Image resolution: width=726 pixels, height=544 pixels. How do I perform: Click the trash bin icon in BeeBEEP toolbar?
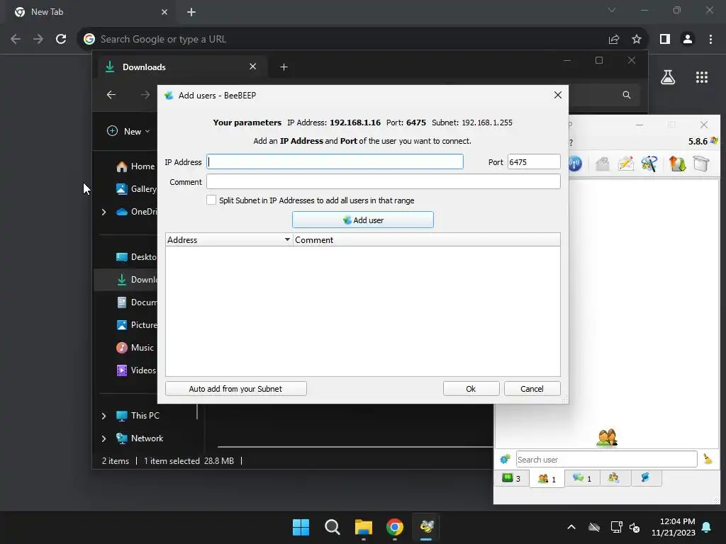point(701,164)
